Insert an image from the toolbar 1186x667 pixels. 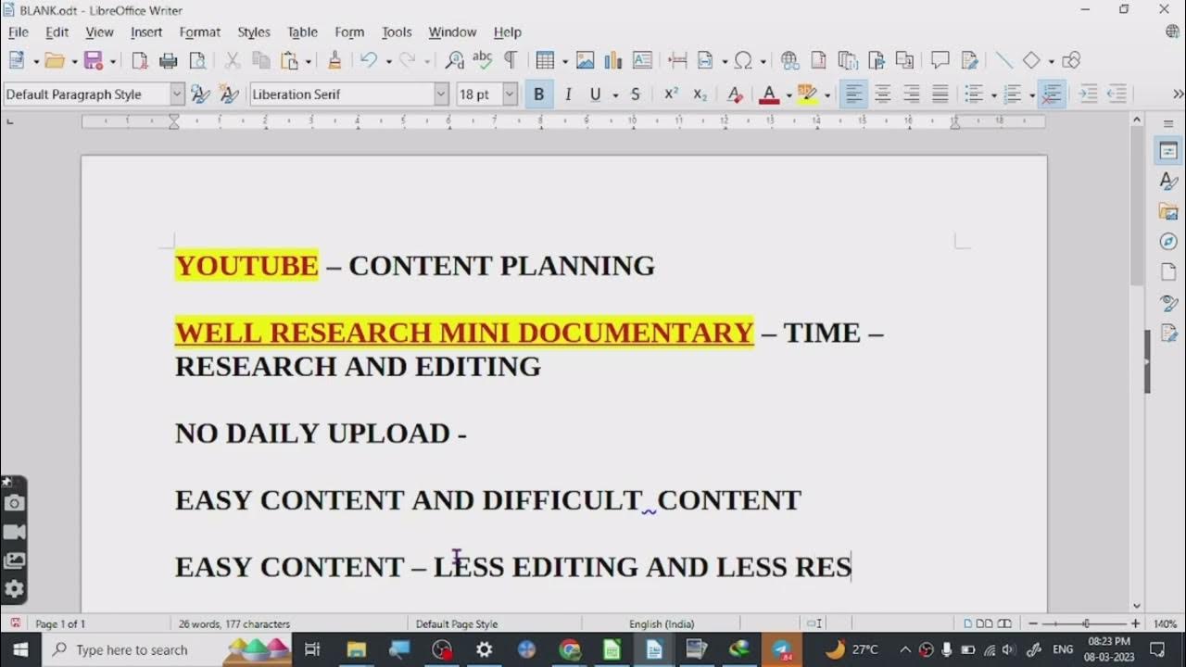coord(586,60)
